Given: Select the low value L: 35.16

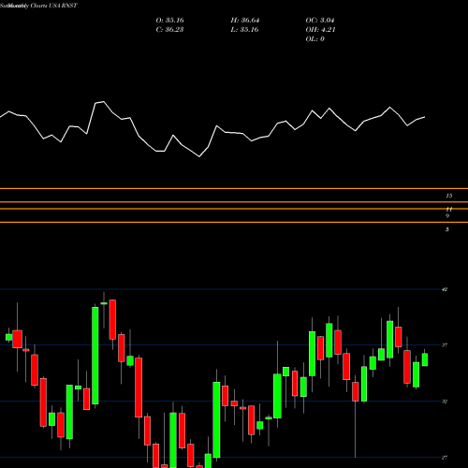Looking at the screenshot, I should (244, 30).
